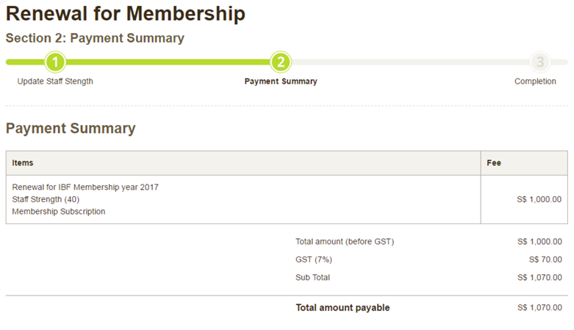Click the Total amount (before GST) label
The width and height of the screenshot is (574, 330).
click(345, 242)
